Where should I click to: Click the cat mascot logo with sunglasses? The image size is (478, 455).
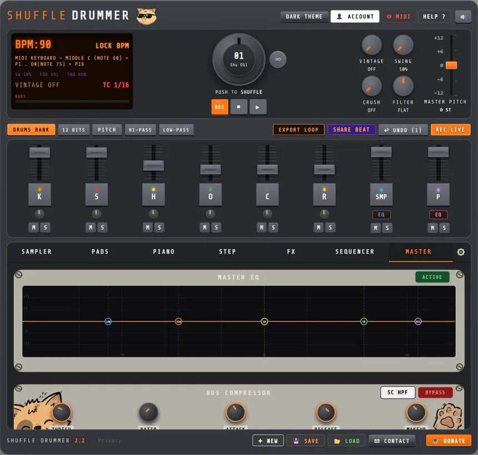tap(146, 16)
